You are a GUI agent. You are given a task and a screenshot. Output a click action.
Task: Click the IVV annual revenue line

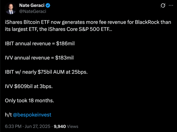tap(39, 58)
